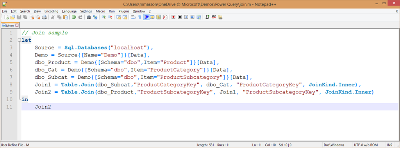Viewport: 400px width, 148px height.
Task: Open the Macro menu
Action: coord(100,11)
